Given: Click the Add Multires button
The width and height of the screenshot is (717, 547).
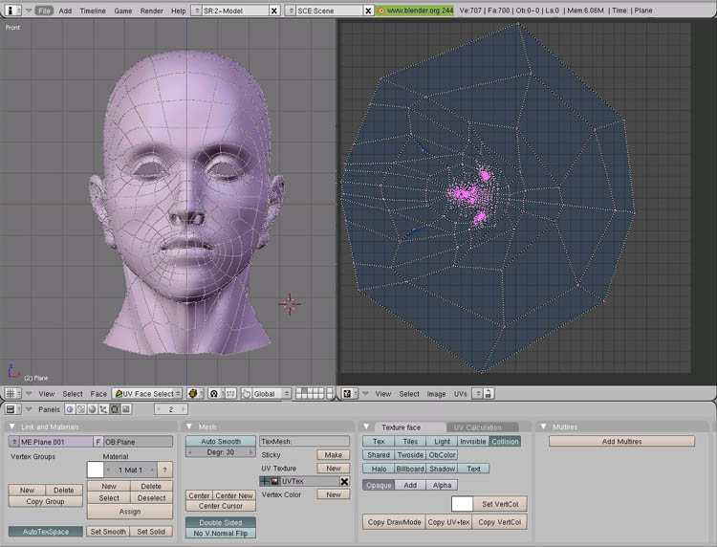Looking at the screenshot, I should [x=621, y=442].
